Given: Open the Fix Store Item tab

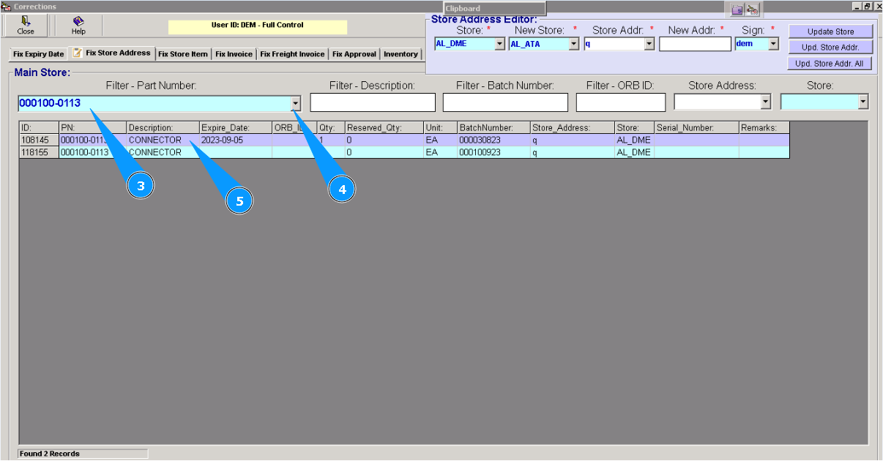Looking at the screenshot, I should 183,54.
